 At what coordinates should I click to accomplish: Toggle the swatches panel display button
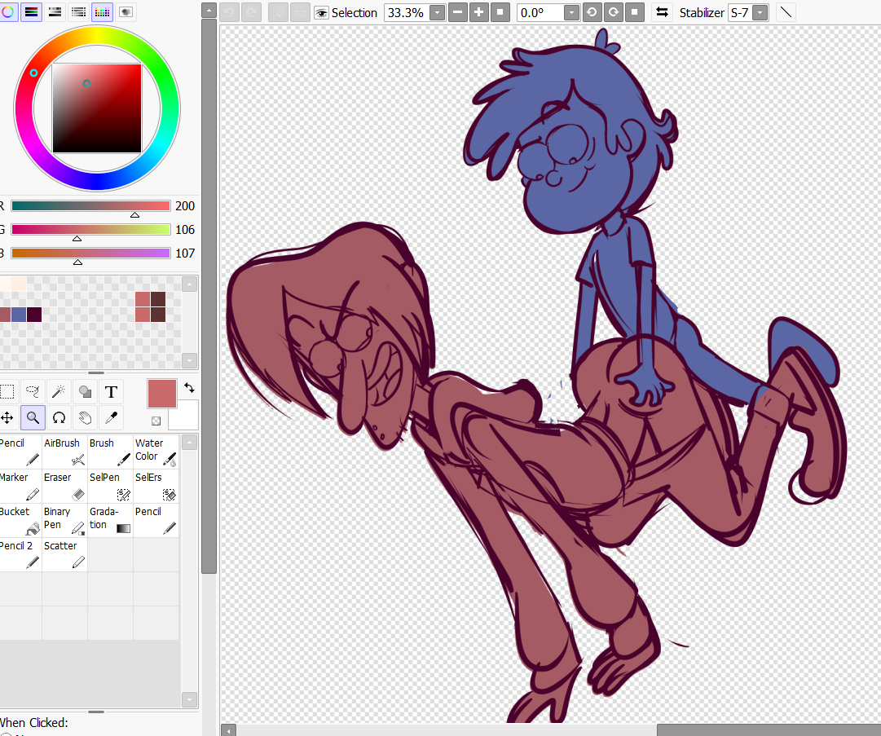[x=102, y=12]
